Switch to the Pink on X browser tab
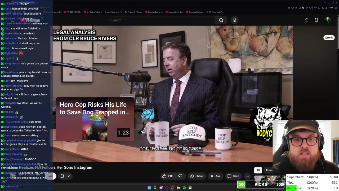Image resolution: width=339 pixels, height=191 pixels. [133, 12]
